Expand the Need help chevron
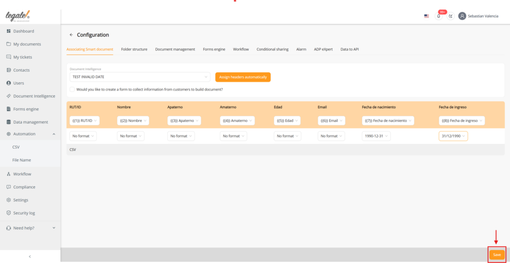The width and height of the screenshot is (510, 263). click(x=54, y=228)
